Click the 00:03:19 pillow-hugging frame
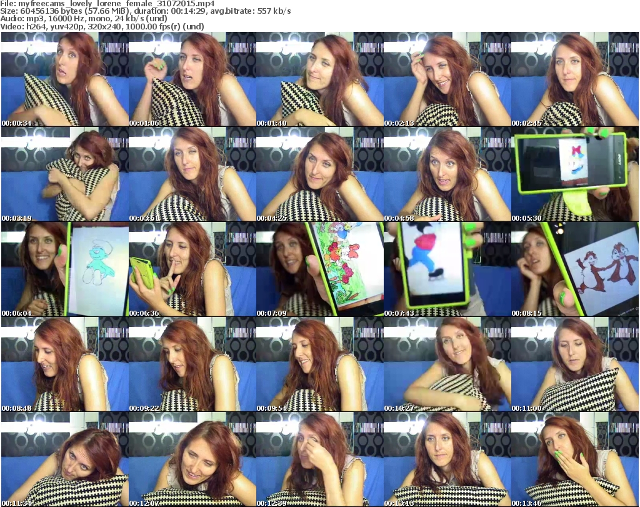640x507 pixels. (64, 174)
